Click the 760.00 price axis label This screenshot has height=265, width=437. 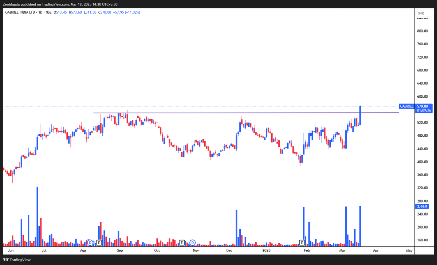coord(422,44)
